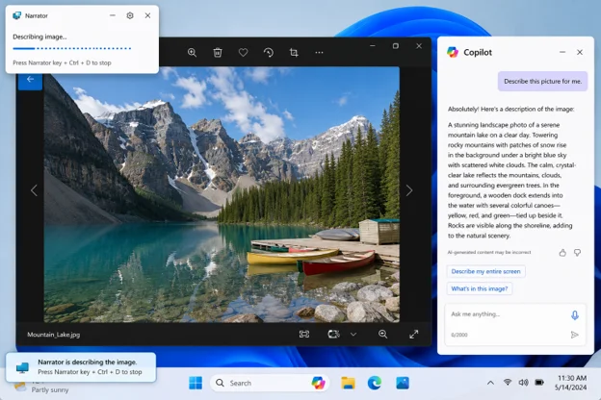Screen dimensions: 601x400
Task: Close the Narrator panel
Action: coord(147,15)
